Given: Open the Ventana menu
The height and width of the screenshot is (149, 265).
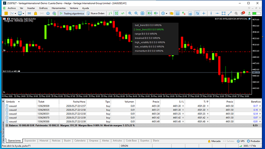Looking at the screenshot, I should [74, 8].
